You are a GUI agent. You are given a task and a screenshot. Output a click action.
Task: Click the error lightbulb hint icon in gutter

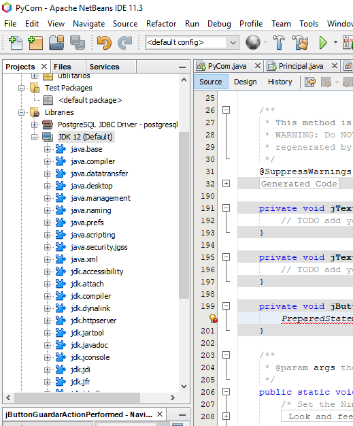(x=213, y=318)
